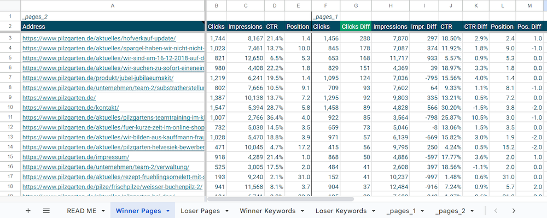Select Clicks Diff value 288
This screenshot has height=218, width=547.
coord(356,39)
